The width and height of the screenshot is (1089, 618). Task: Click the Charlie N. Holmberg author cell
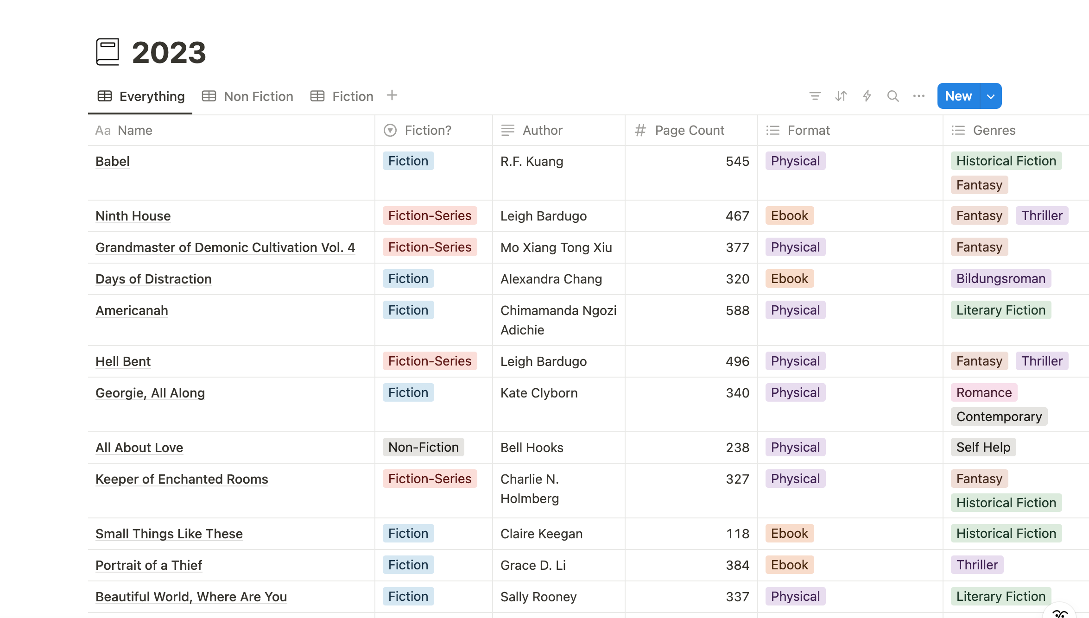[559, 491]
